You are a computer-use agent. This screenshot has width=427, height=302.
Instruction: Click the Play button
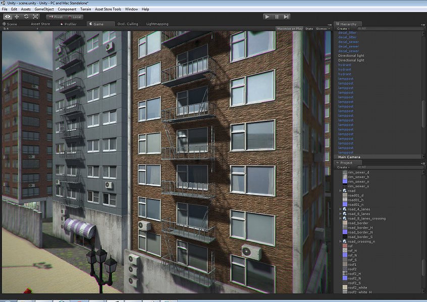(x=268, y=17)
